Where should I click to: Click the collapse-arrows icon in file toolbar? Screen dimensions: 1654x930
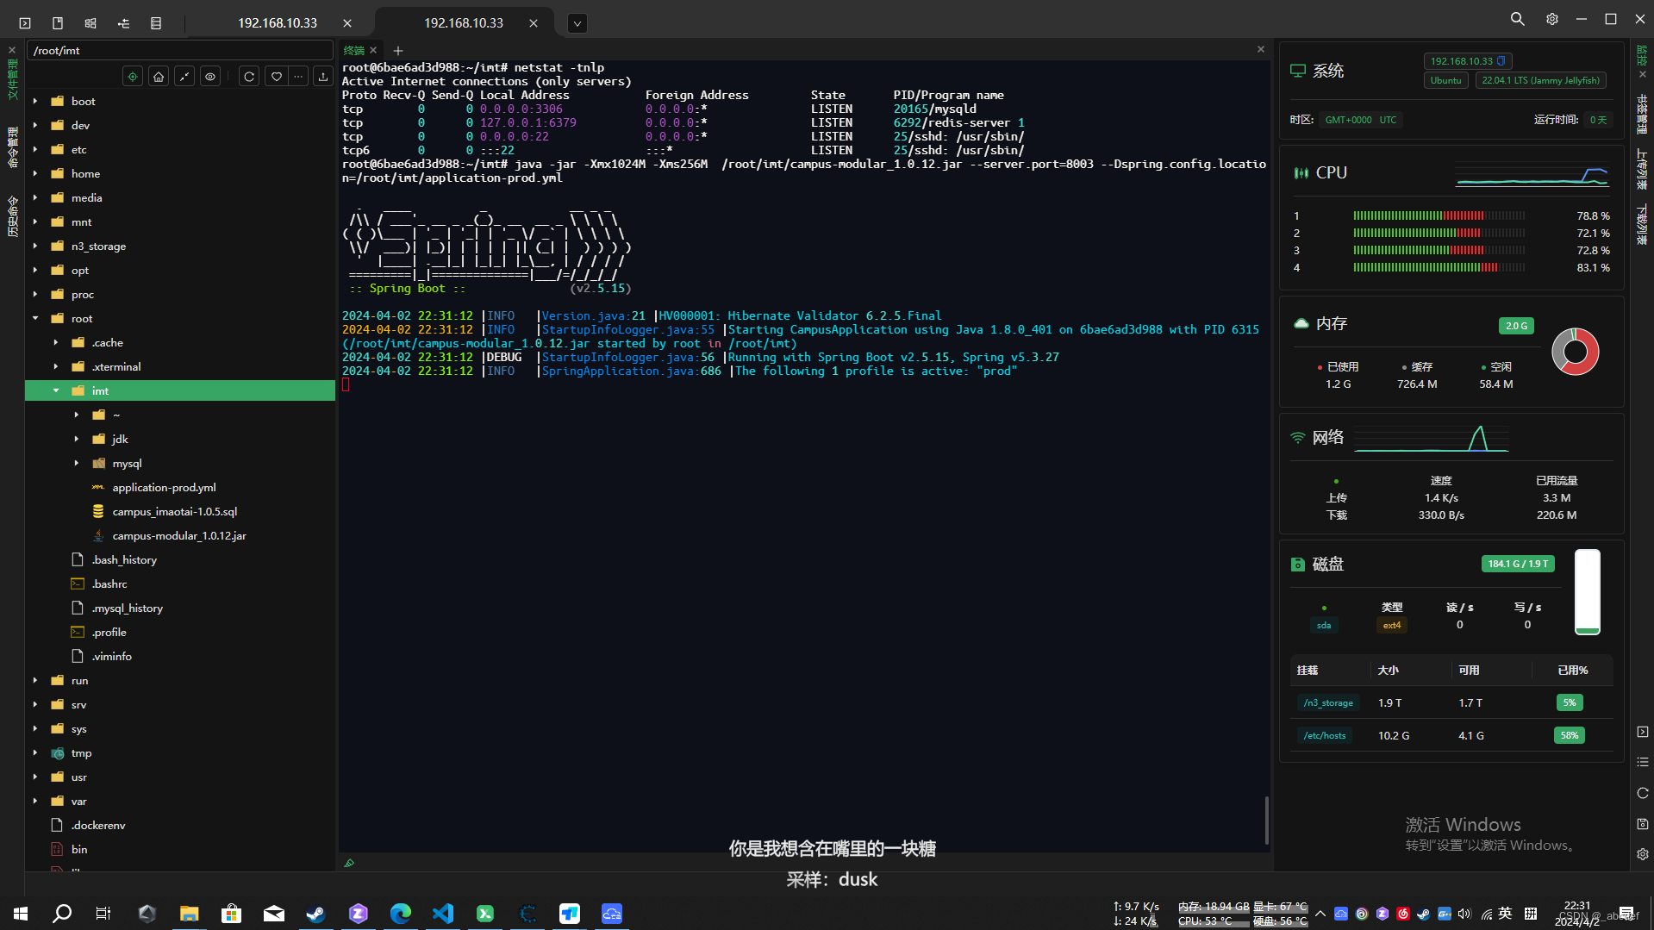184,77
